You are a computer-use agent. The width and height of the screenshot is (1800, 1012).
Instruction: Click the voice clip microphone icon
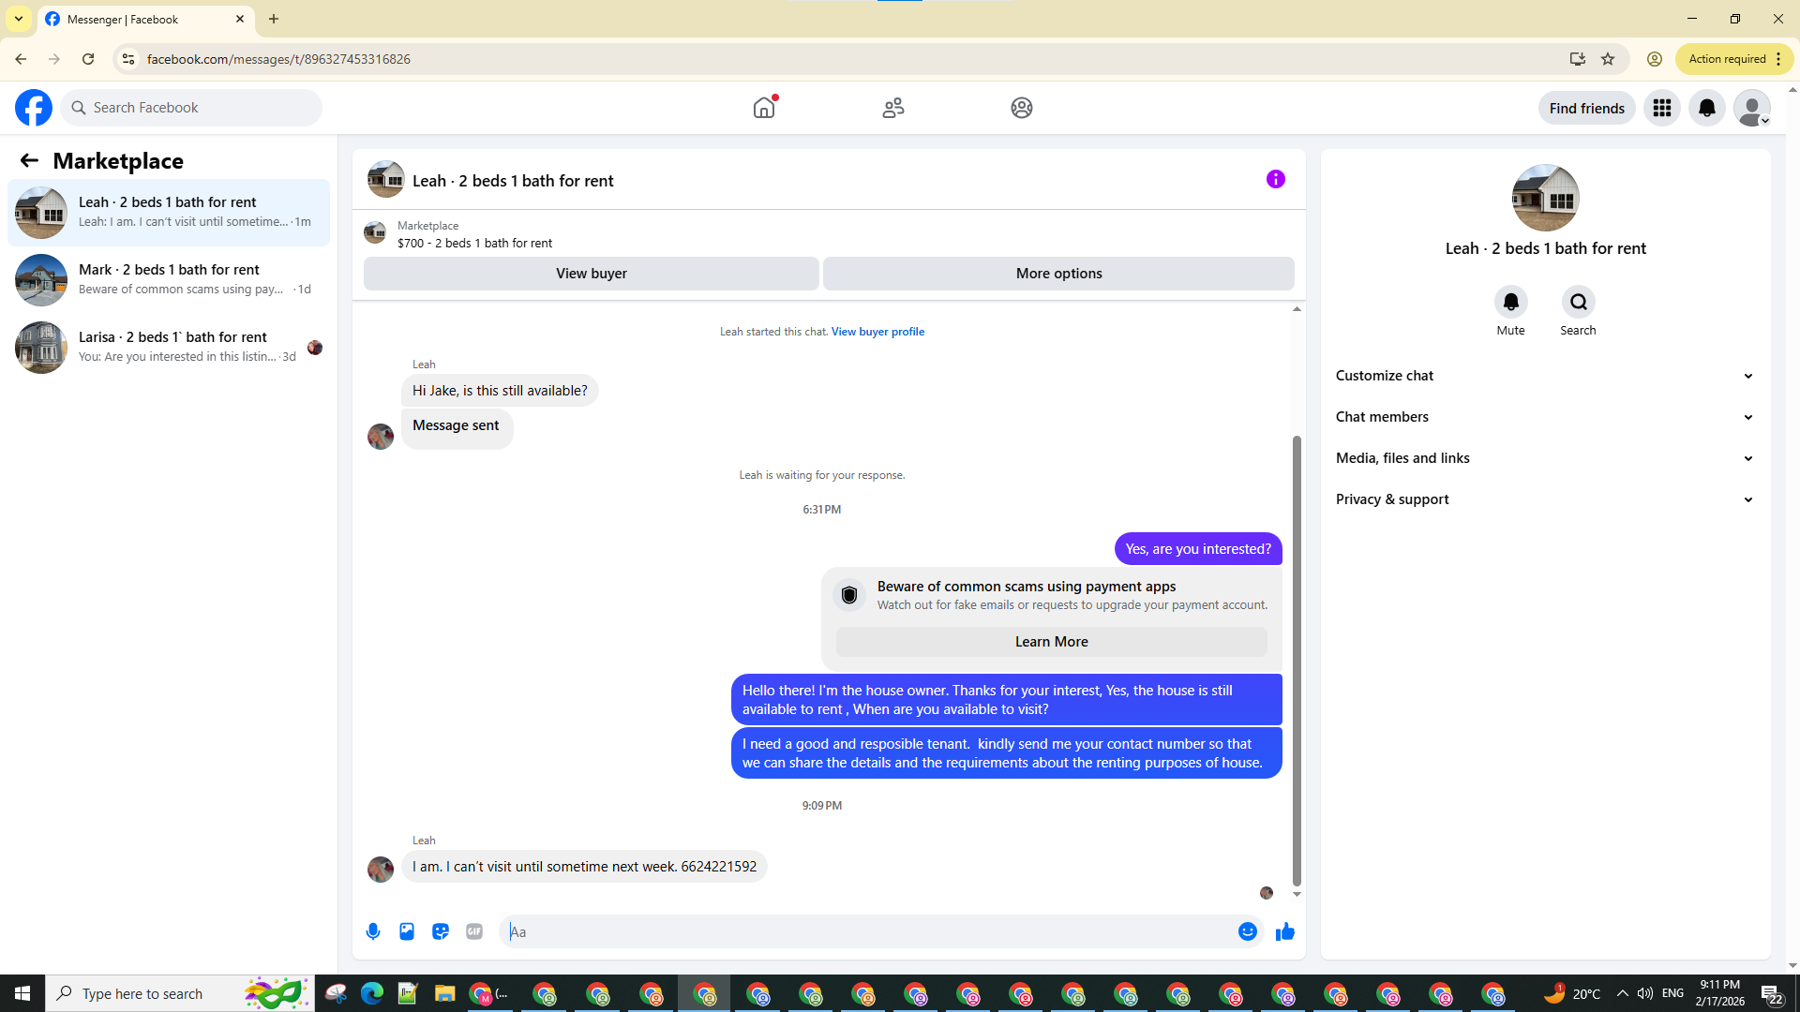tap(373, 931)
